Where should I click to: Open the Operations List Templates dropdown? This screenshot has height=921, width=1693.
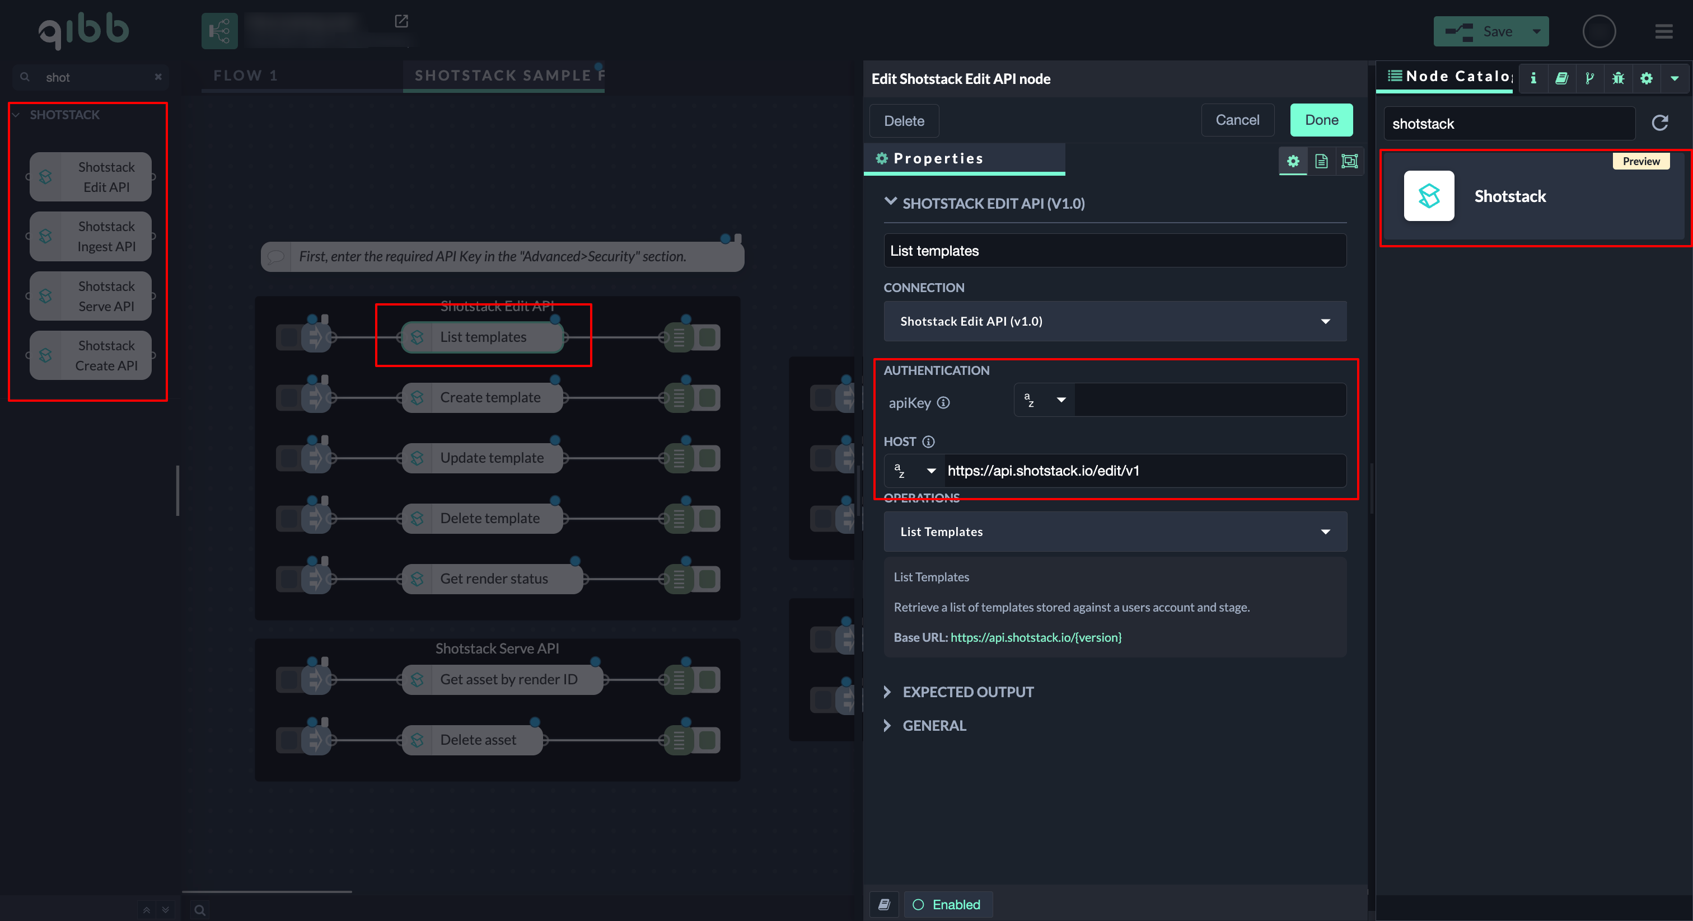coord(1115,532)
